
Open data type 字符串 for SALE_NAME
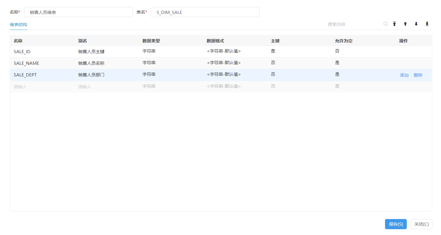point(149,63)
